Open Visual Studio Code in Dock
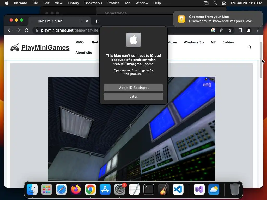Viewport: 267px width, 200px height. 178,189
